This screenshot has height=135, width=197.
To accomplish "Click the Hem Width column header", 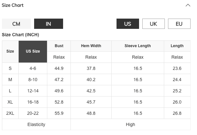I will tap(91, 46).
